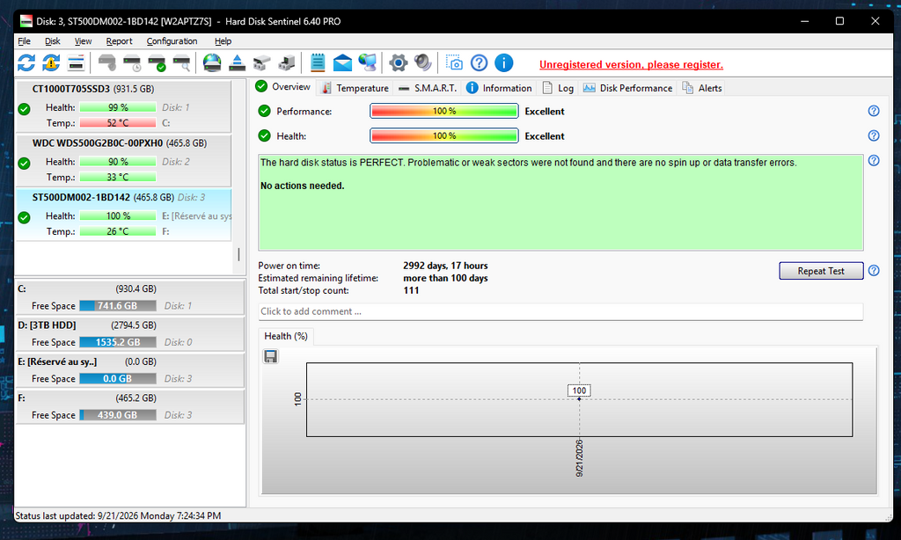Click the globe over disk icon

click(x=212, y=62)
